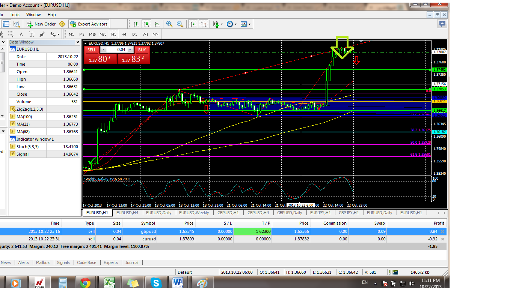Open the periodicity clock dropdown
513x288 pixels.
232,24
